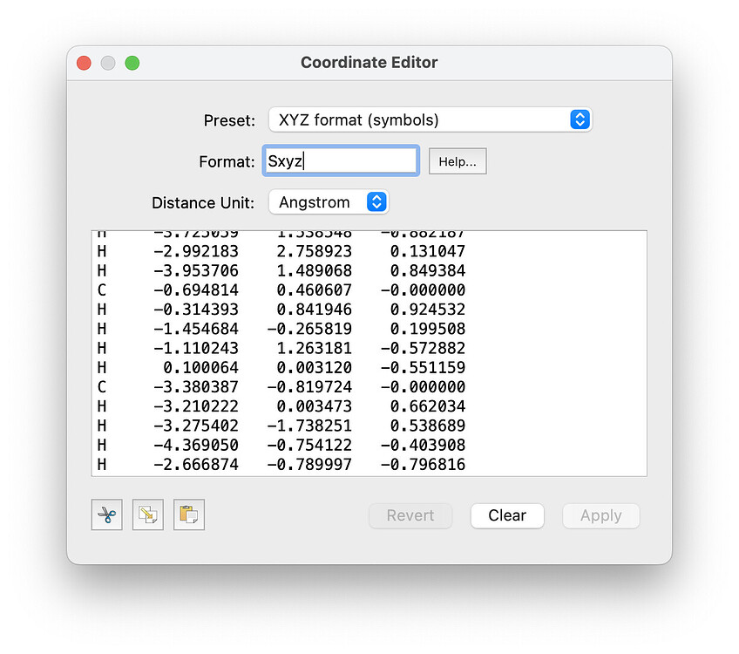Apply the edited coordinates

600,515
